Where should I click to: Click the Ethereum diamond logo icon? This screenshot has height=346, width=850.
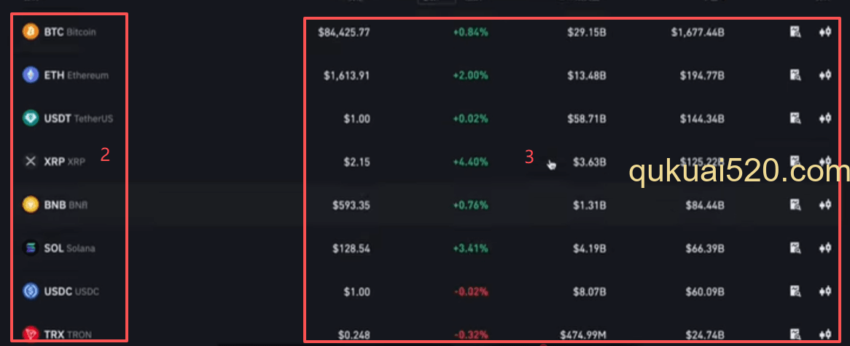tap(31, 75)
